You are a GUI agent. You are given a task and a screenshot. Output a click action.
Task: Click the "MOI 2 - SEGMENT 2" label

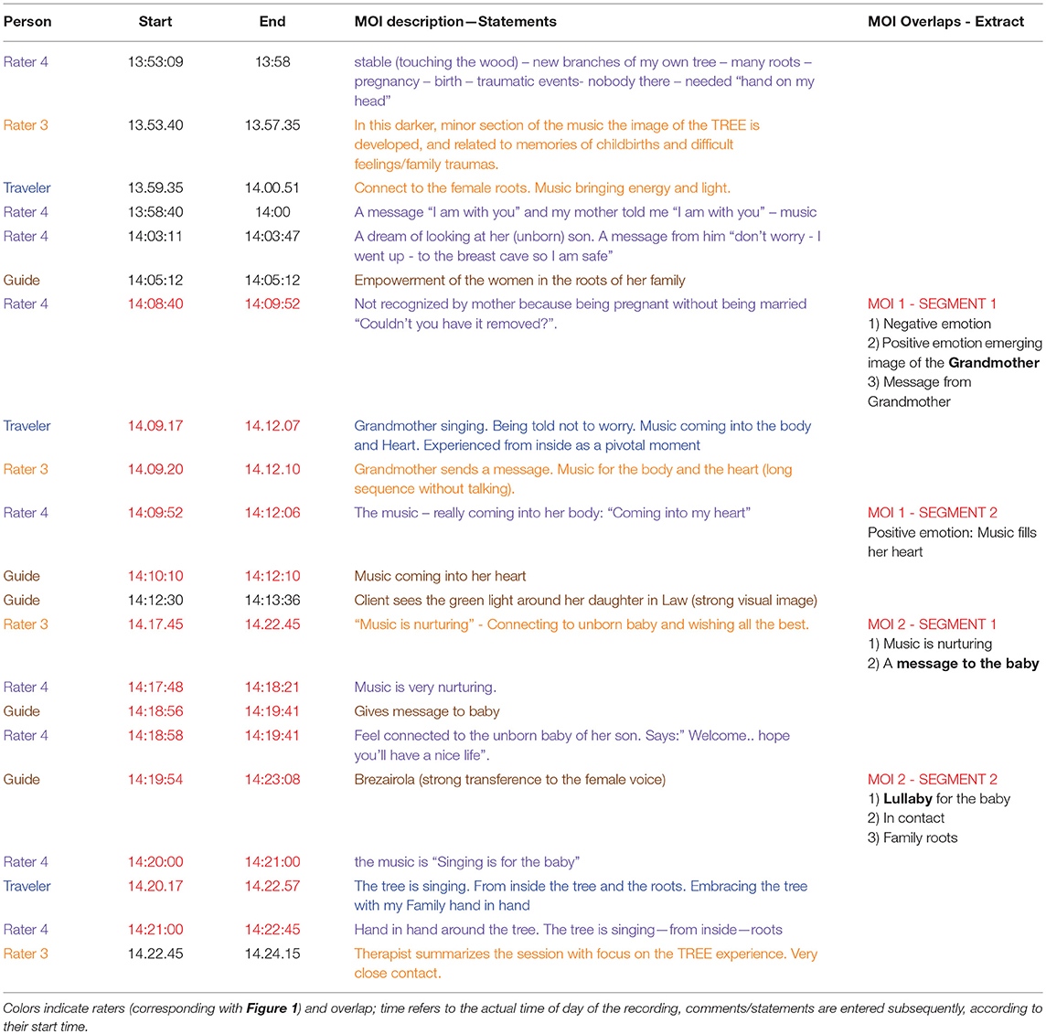(x=933, y=780)
